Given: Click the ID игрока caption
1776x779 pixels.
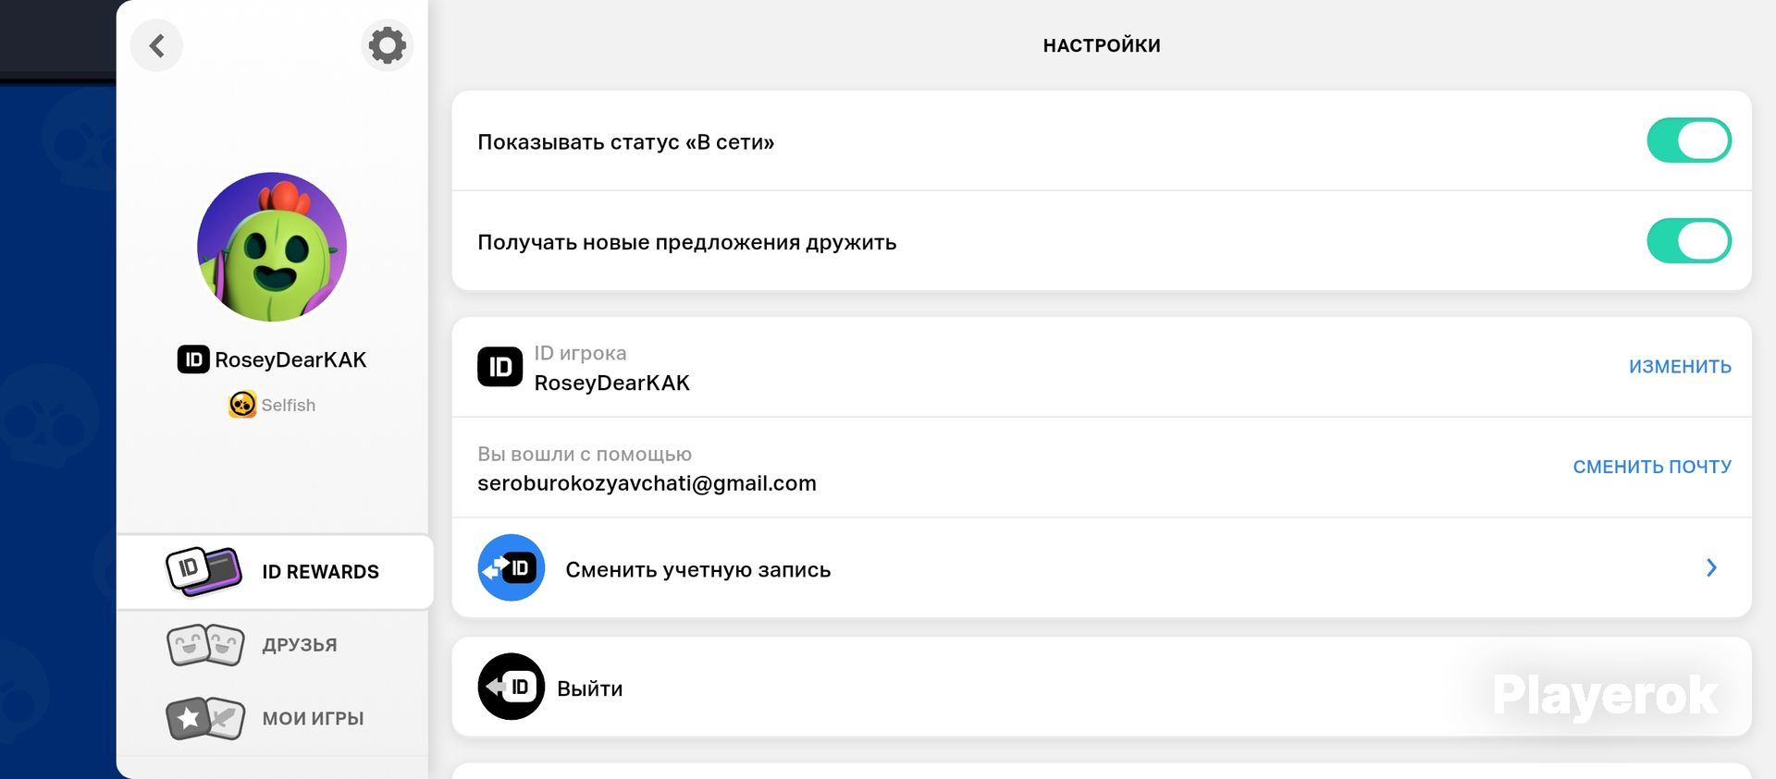Looking at the screenshot, I should 580,353.
